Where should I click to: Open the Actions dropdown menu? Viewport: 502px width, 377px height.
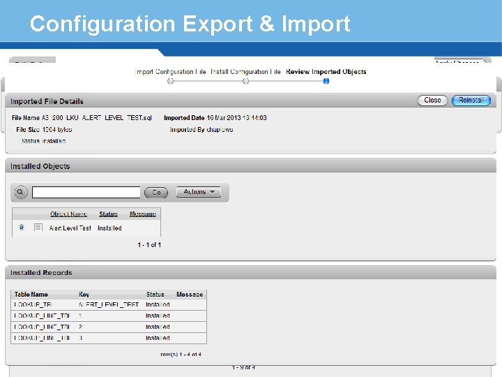(x=199, y=192)
